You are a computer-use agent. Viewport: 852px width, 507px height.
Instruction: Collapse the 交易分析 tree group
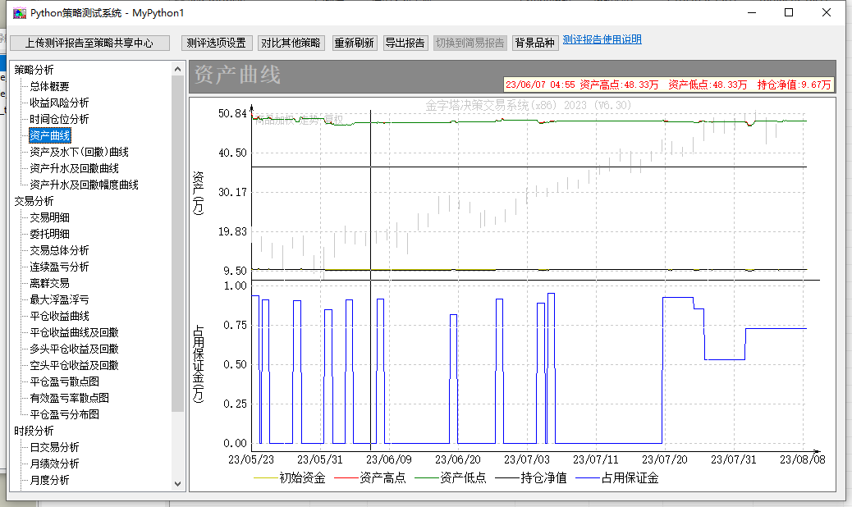pyautogui.click(x=34, y=201)
